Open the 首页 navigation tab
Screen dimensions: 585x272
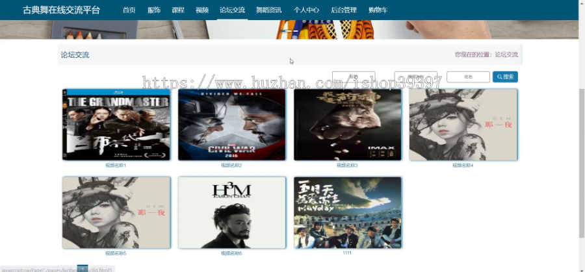click(x=129, y=10)
